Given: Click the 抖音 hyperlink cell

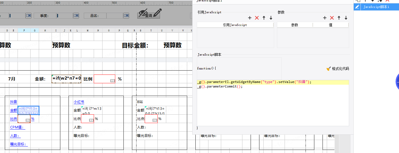Looking at the screenshot, I should [x=14, y=102].
